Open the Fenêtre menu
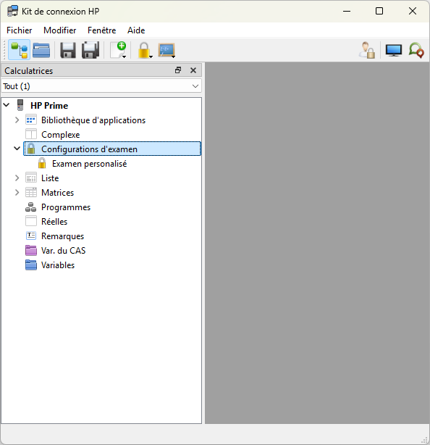This screenshot has width=430, height=445. [x=102, y=30]
